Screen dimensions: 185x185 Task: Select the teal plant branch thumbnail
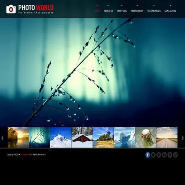coord(39,138)
